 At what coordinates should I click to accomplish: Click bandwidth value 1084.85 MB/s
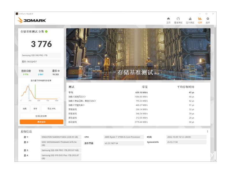point(141,97)
